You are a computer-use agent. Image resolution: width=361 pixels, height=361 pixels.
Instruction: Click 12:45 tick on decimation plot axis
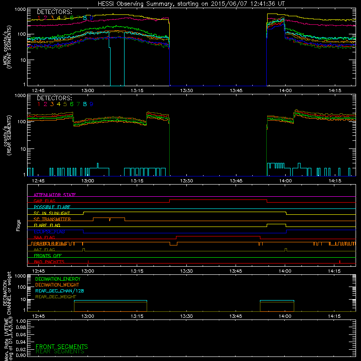point(38,316)
